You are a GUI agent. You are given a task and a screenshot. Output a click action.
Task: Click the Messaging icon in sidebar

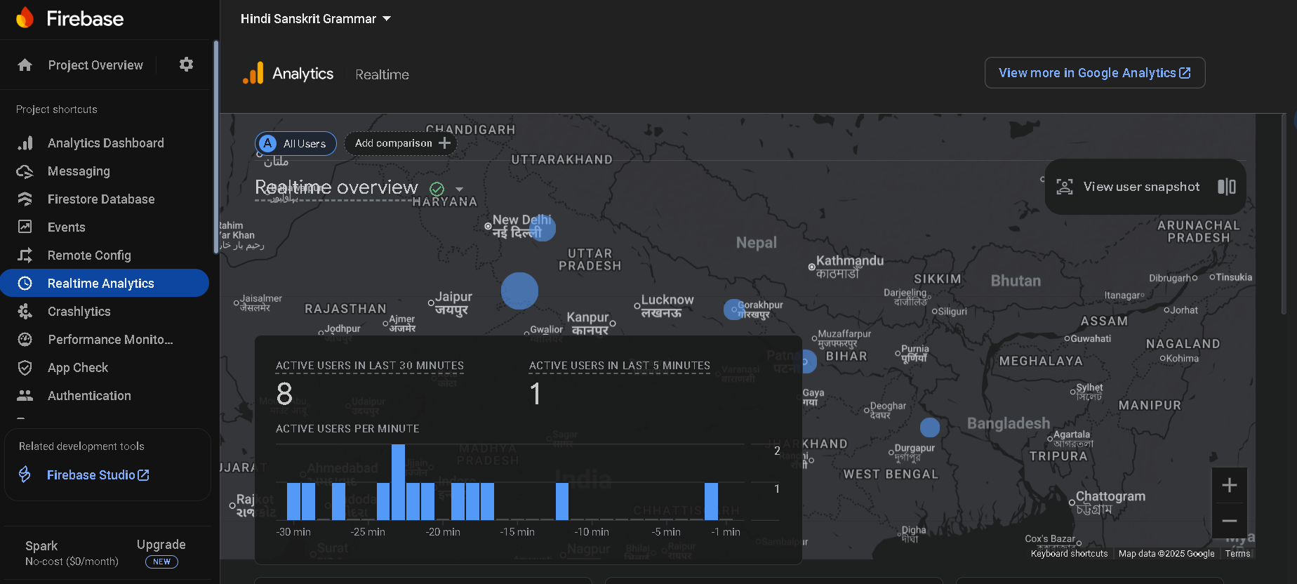tap(25, 171)
